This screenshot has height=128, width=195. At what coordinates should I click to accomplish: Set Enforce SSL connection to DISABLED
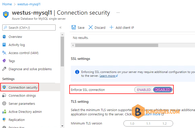(x=163, y=90)
